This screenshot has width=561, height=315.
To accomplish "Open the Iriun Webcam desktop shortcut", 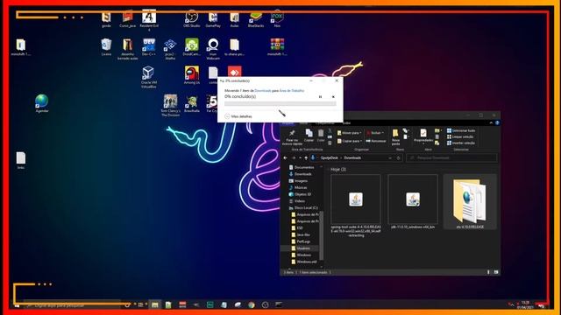I will coord(213,49).
